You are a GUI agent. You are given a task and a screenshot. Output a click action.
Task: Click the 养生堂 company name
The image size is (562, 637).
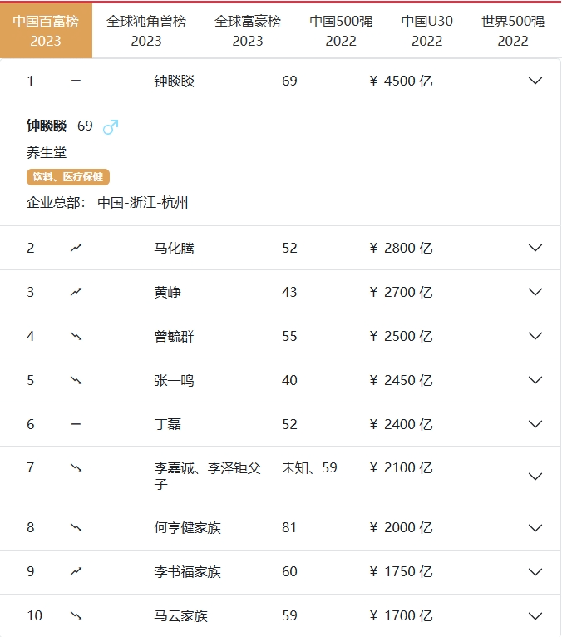(x=47, y=152)
